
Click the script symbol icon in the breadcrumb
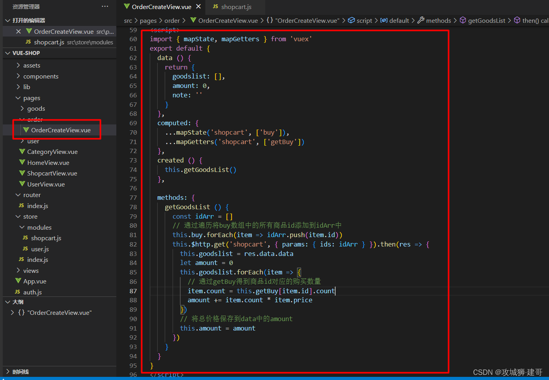tap(351, 20)
